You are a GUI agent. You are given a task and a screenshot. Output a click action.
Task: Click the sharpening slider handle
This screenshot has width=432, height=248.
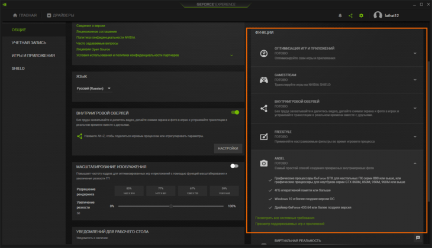(171, 206)
